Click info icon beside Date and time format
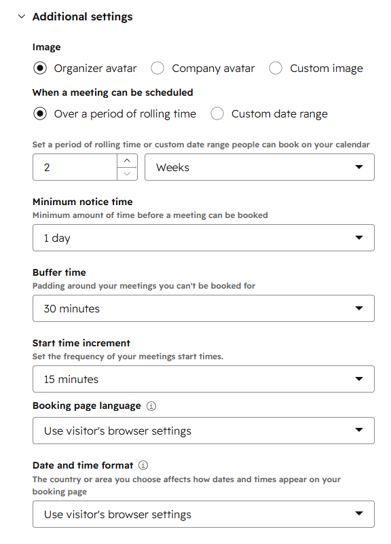This screenshot has width=391, height=544. click(143, 465)
